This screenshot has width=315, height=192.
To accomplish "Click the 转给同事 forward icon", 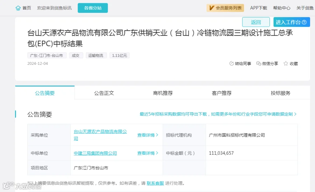I will (232, 63).
